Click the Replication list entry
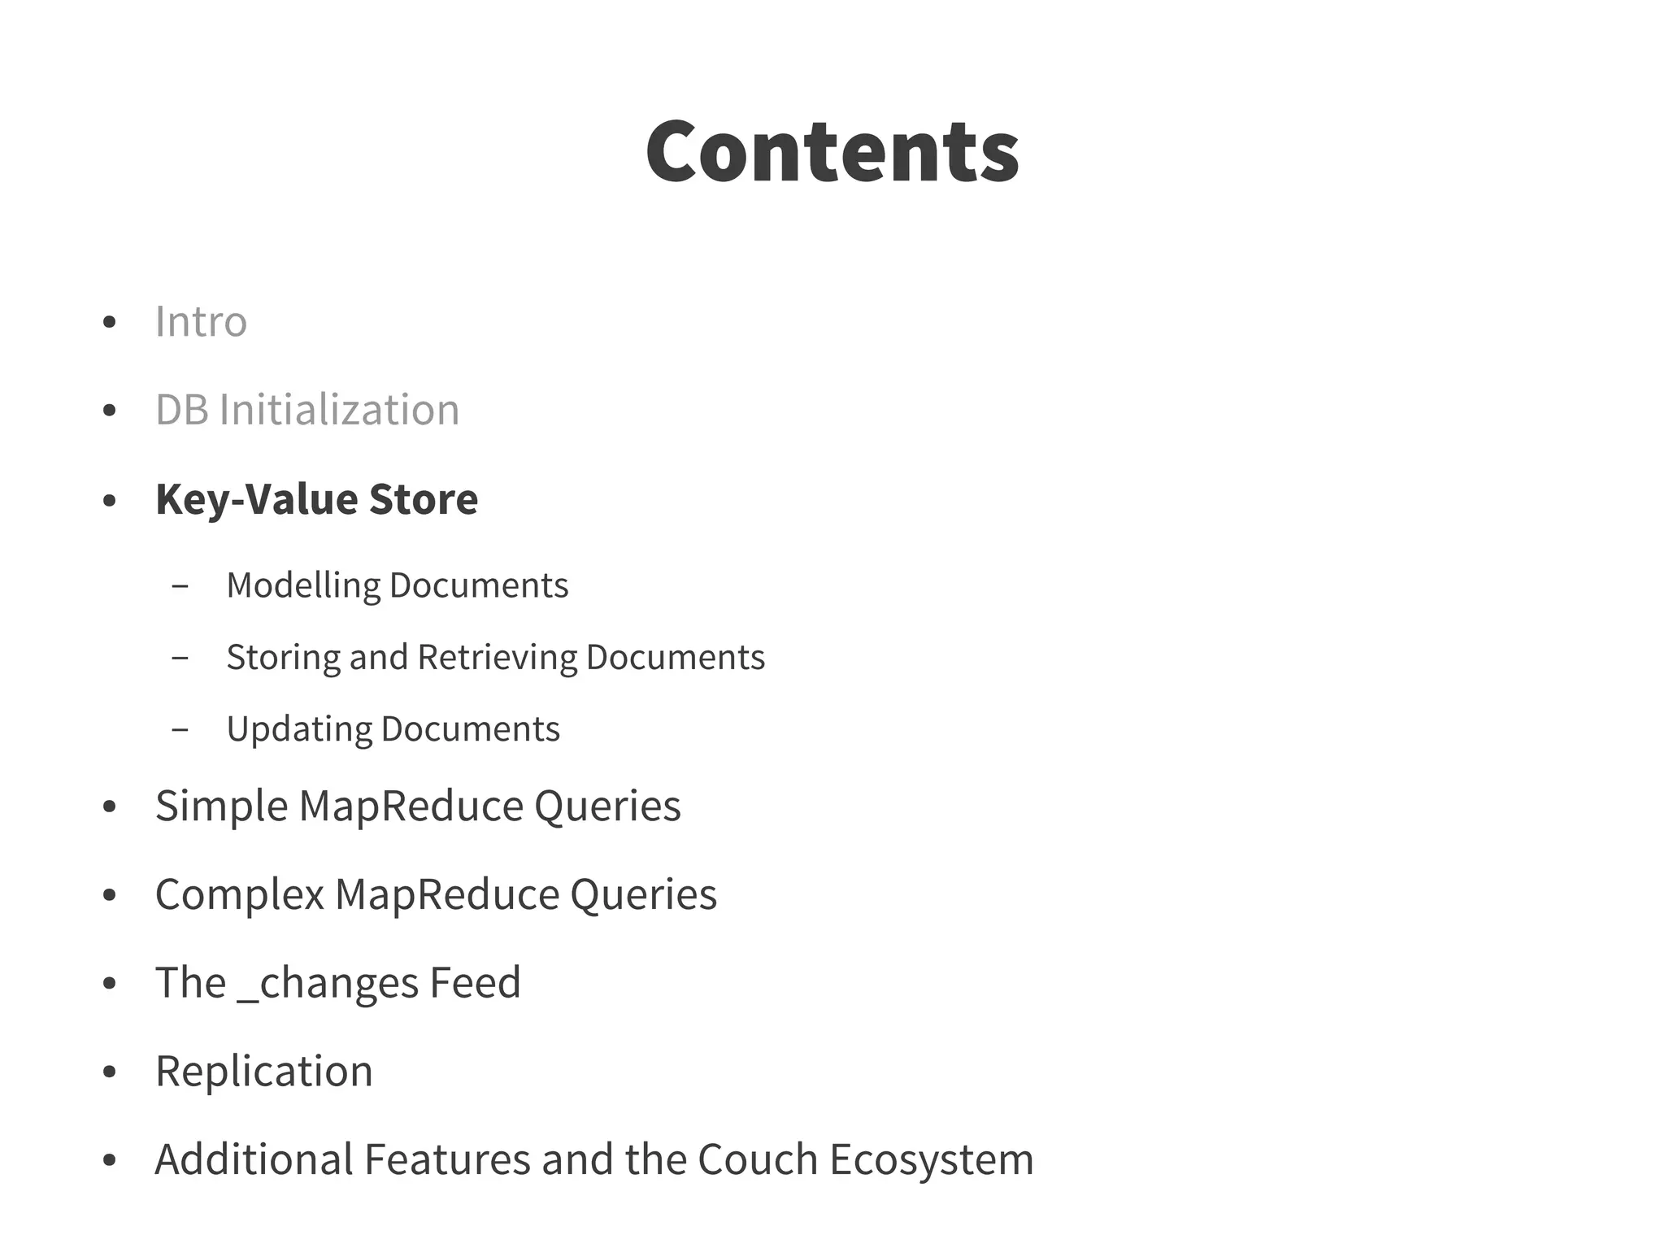 point(263,1071)
